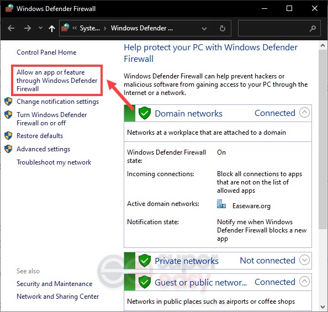Click the title bar firewall app icon
This screenshot has width=328, height=312.
click(9, 8)
